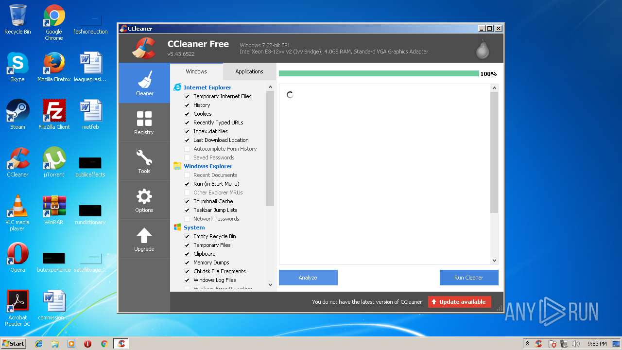
Task: Open µTorrent desktop shortcut
Action: coord(54,162)
